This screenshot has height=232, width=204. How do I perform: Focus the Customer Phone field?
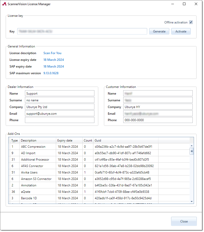[158, 120]
